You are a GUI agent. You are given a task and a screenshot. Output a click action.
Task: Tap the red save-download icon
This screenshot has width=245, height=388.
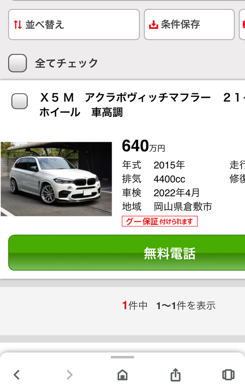pyautogui.click(x=153, y=25)
